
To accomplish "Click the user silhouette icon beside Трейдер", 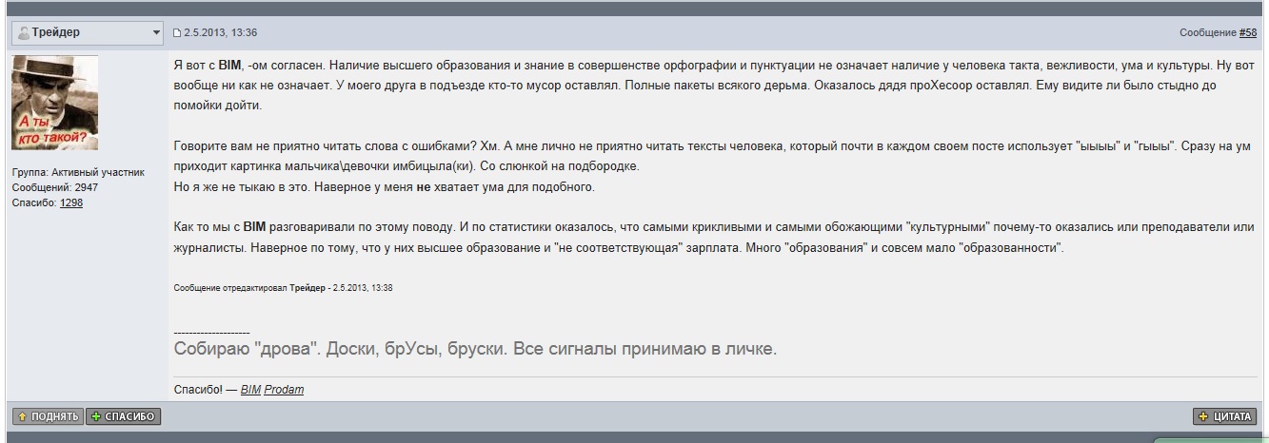I will click(24, 33).
